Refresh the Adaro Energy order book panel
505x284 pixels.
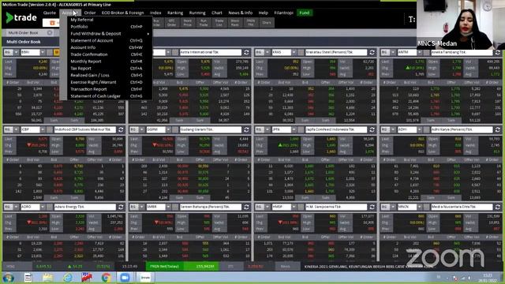[x=121, y=207]
